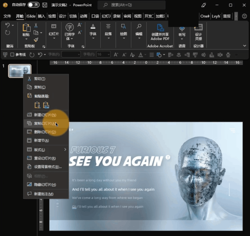The height and width of the screenshot is (236, 250).
Task: Click the text alignment lines icon in quick toolbar
Action: [x=152, y=55]
